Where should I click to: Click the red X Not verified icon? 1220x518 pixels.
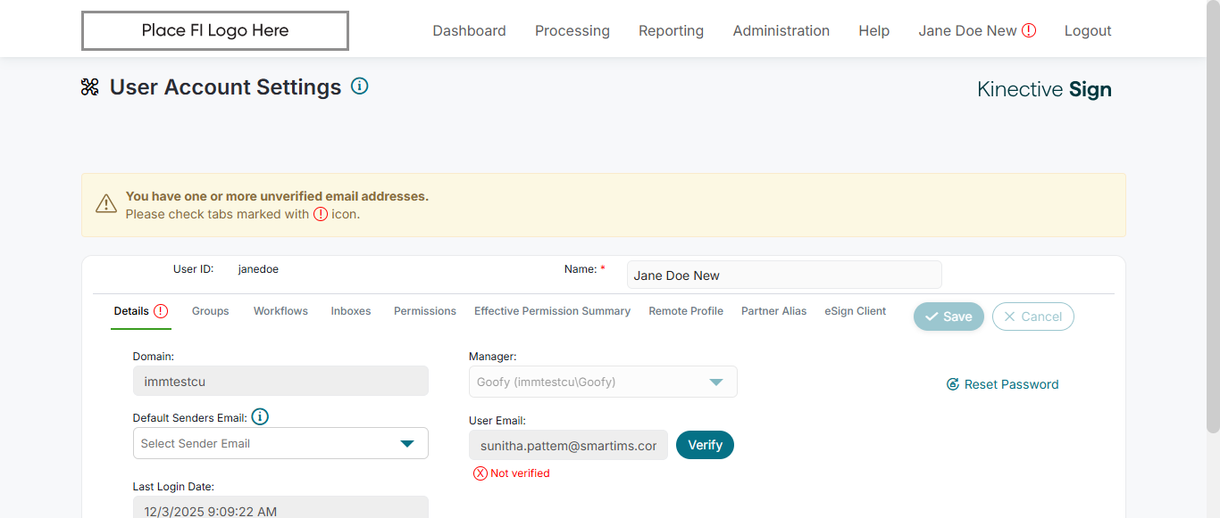(x=480, y=473)
